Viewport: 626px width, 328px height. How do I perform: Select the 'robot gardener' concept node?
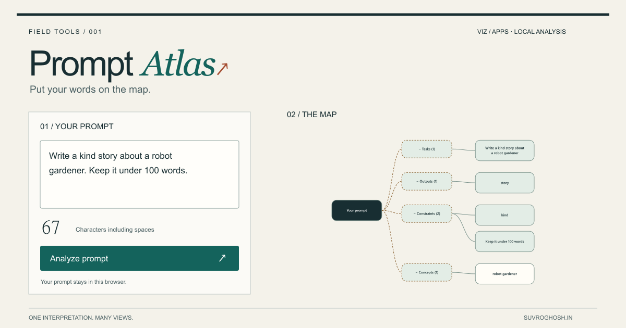pos(504,274)
